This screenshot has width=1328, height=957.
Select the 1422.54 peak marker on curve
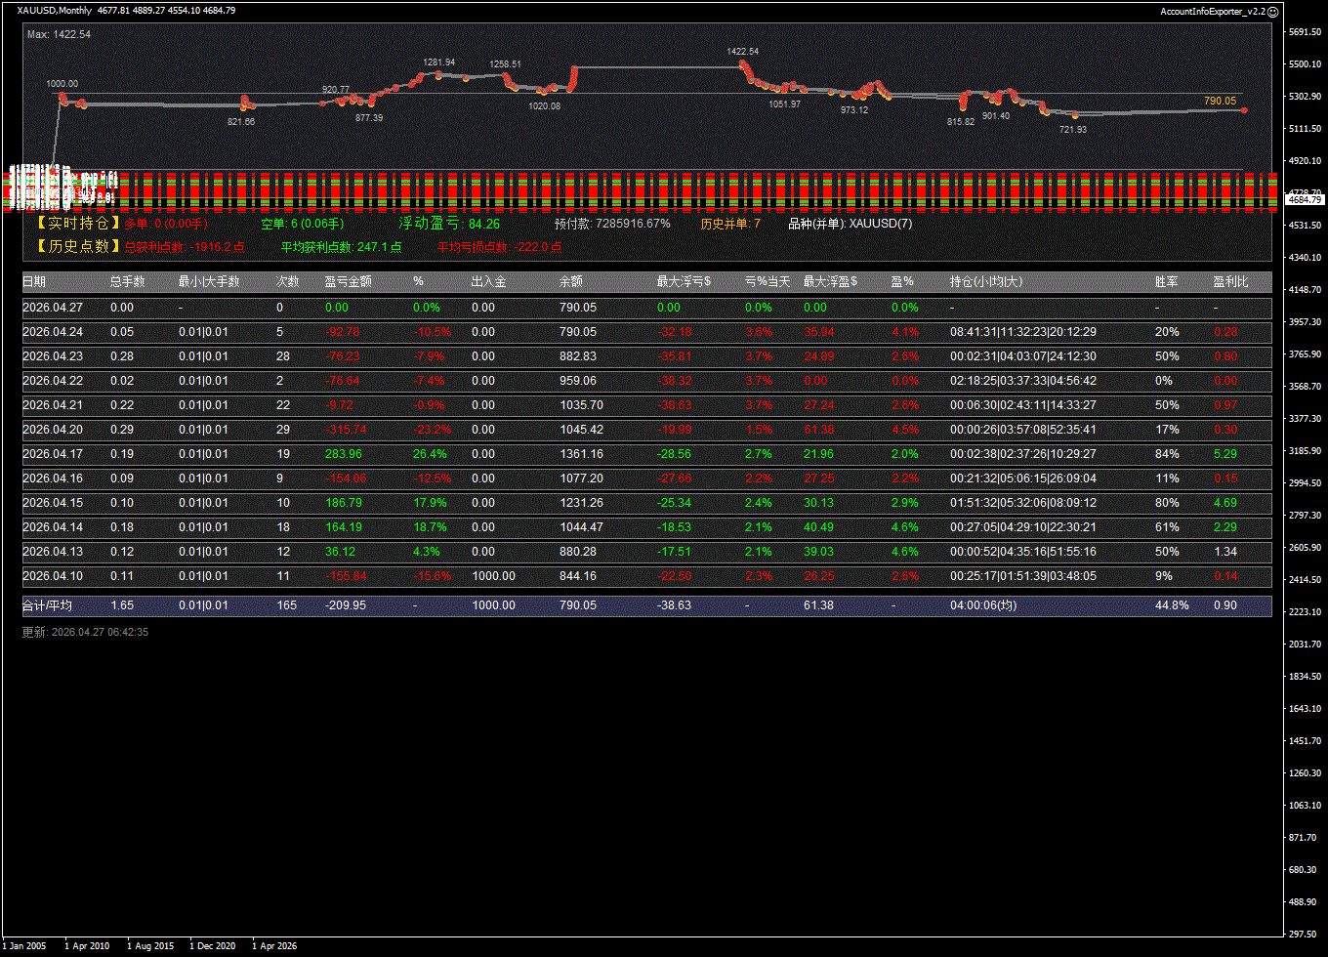coord(742,64)
